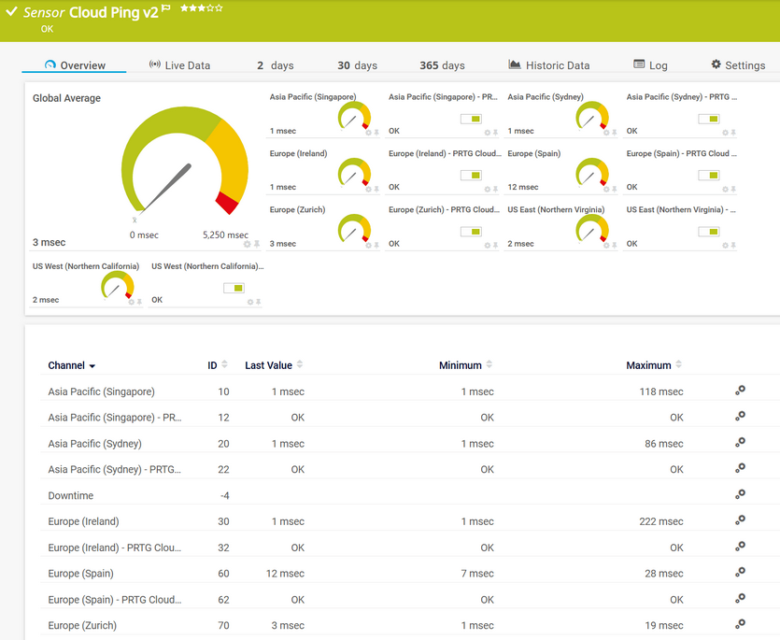Pin the Europe (Zurich) - PRTG Cloud tile

495,246
